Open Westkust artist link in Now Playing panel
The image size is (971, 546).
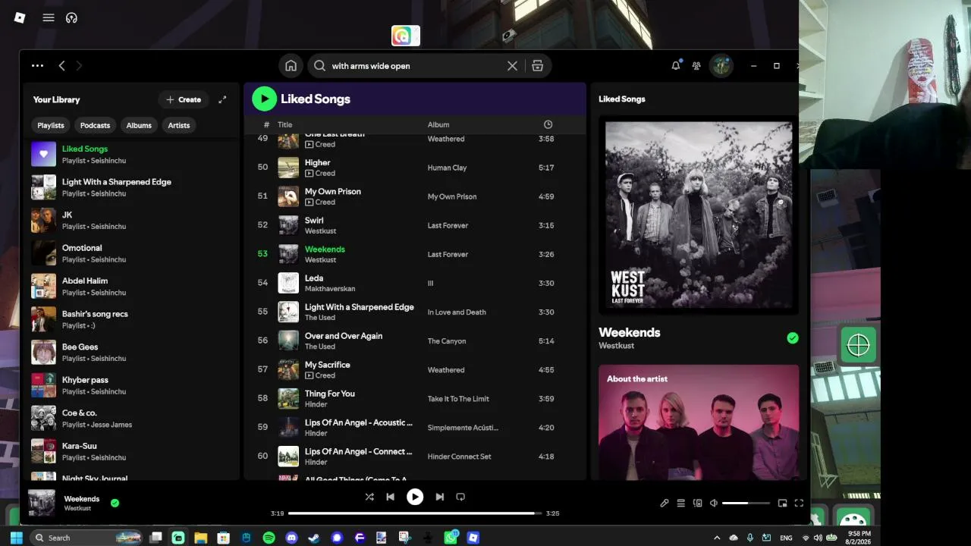pyautogui.click(x=616, y=346)
